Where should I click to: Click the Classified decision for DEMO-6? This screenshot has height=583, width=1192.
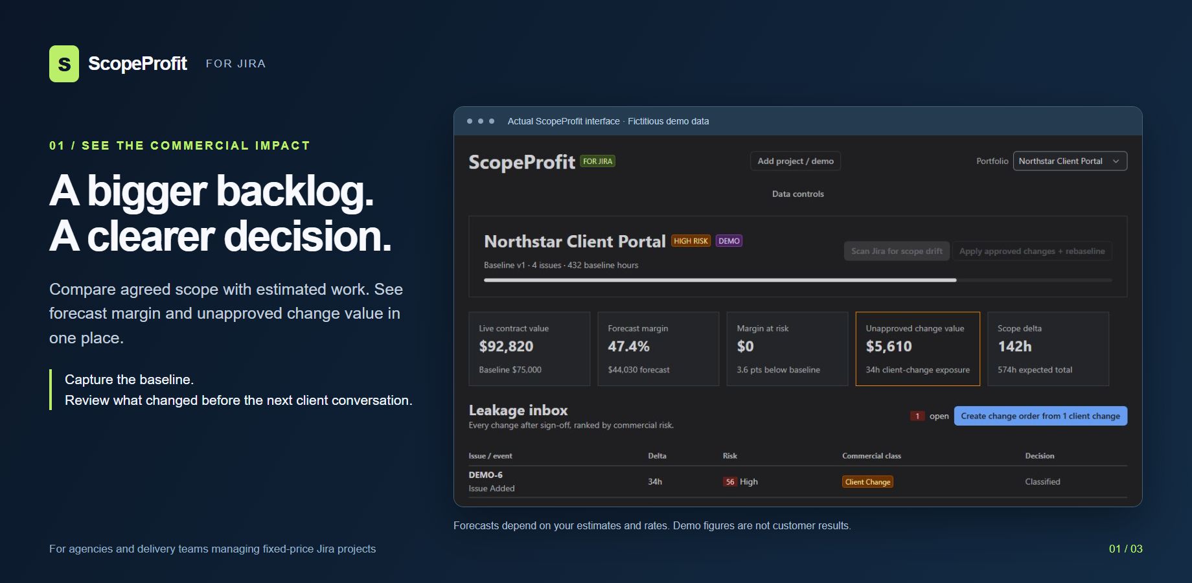(1042, 482)
